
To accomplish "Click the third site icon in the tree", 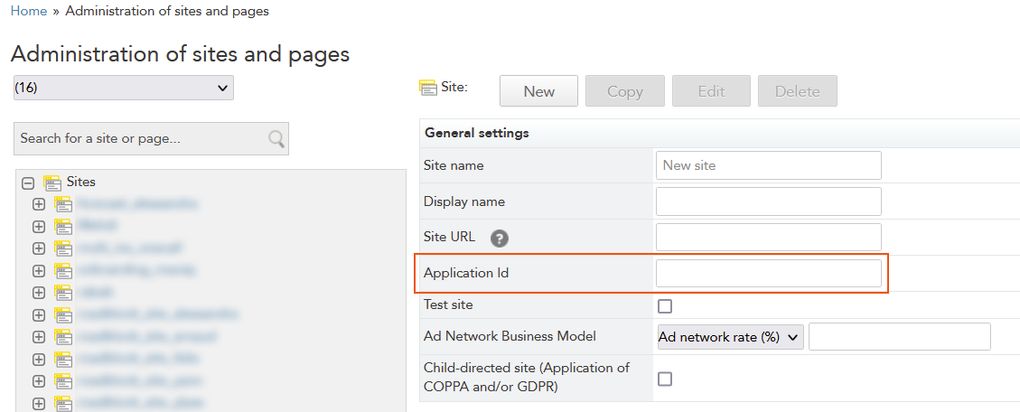I will 63,248.
